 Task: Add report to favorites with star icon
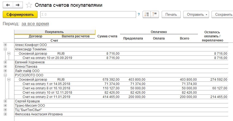28,5
